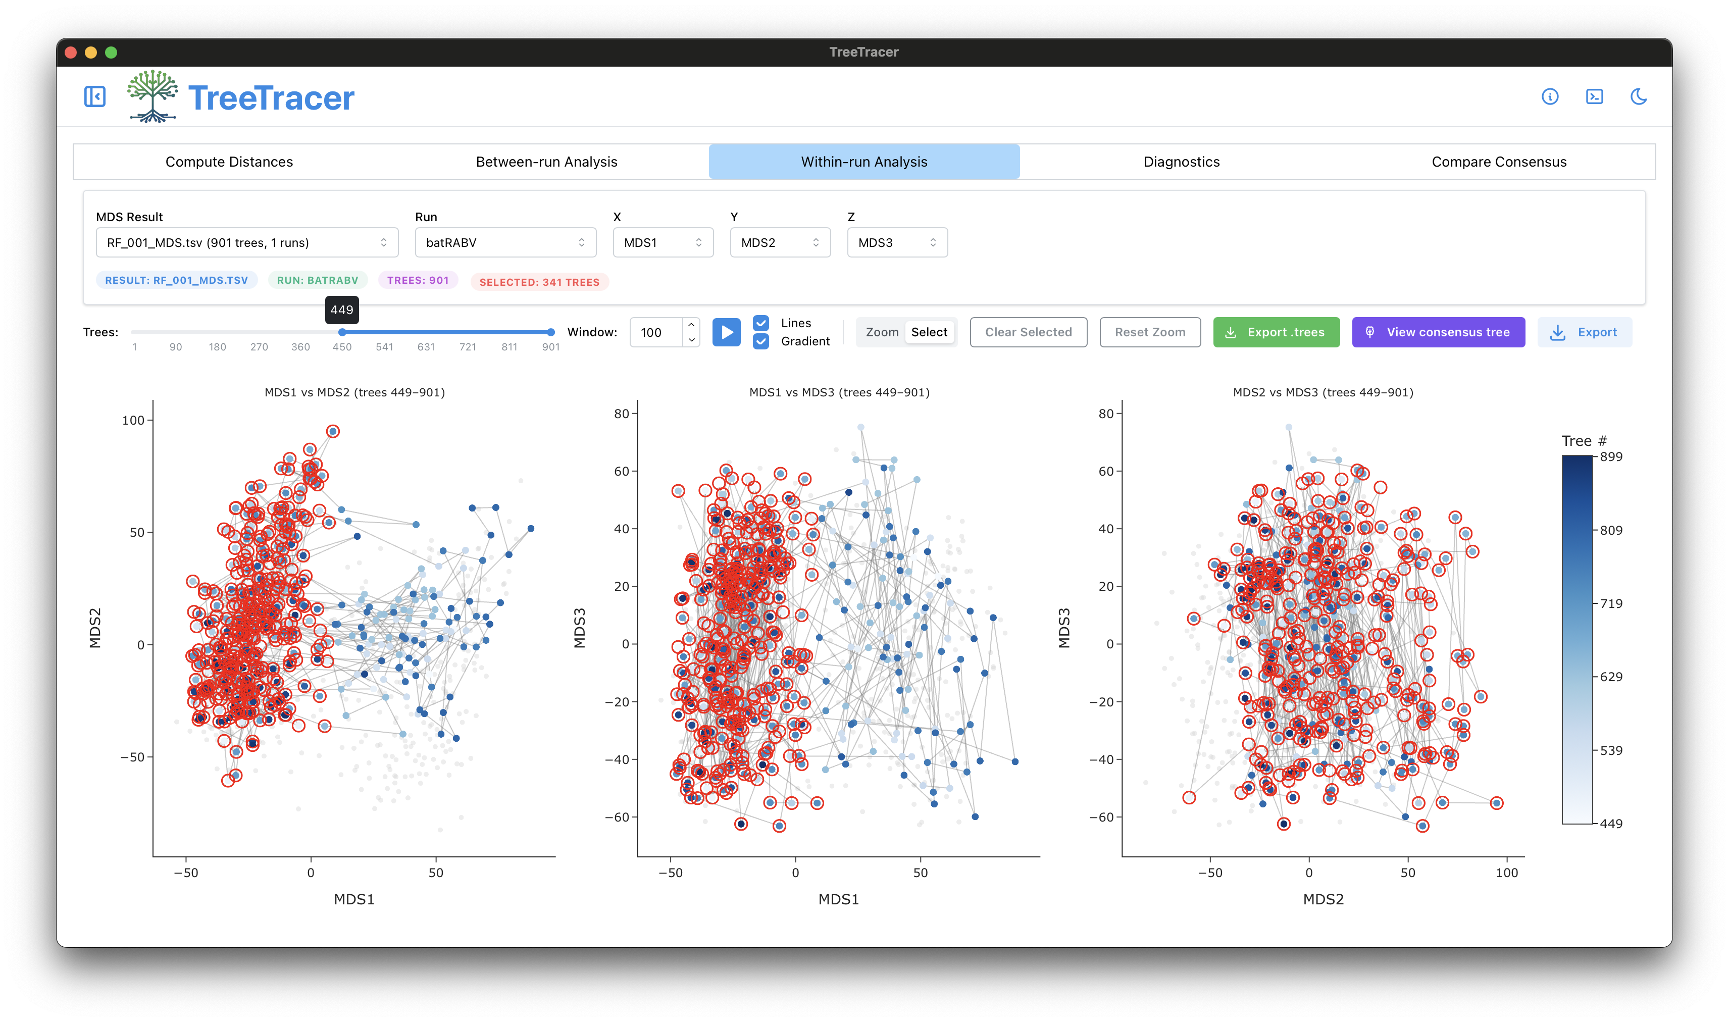Toggle dark mode moon icon
The height and width of the screenshot is (1022, 1729).
click(x=1639, y=96)
